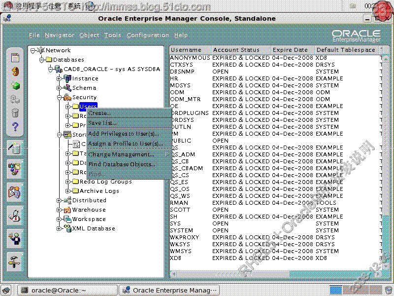Open the Tools menu

pos(113,35)
